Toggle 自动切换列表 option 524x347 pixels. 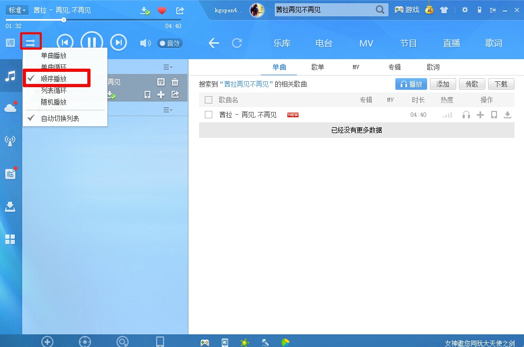(60, 118)
